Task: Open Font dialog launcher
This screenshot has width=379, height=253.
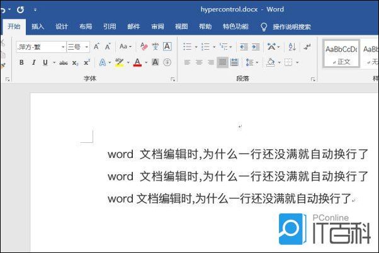Action: tap(173, 79)
